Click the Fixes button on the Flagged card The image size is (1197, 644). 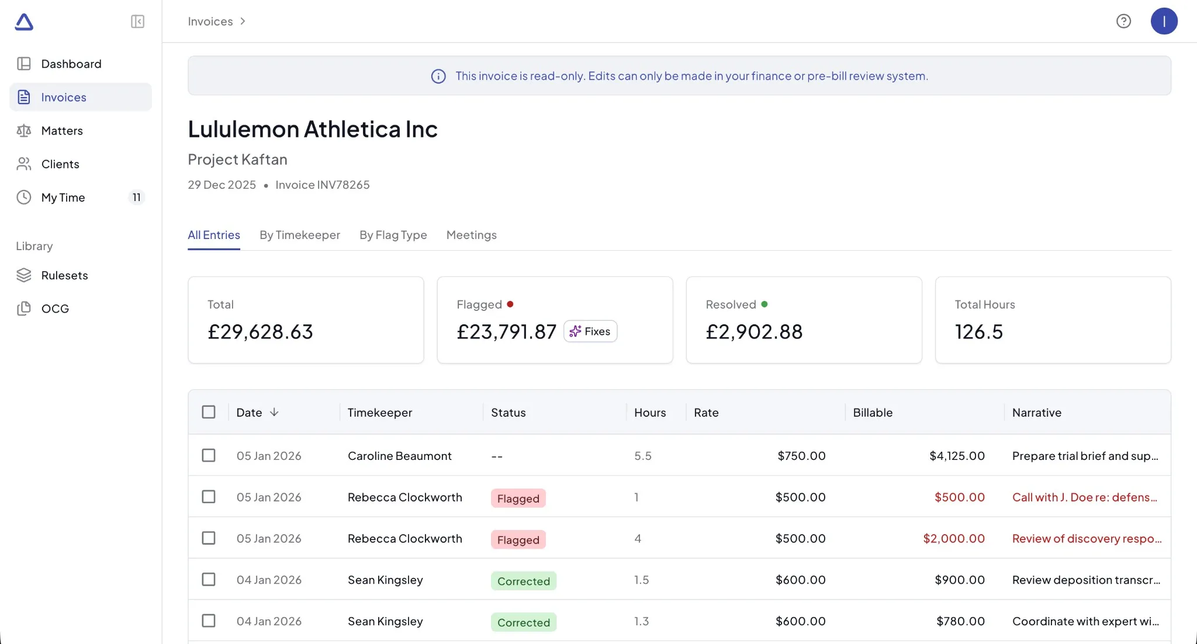pos(590,331)
